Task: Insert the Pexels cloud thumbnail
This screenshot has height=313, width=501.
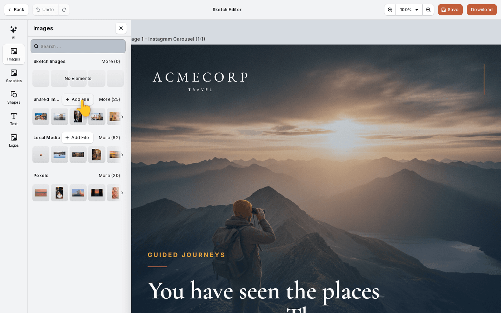Action: pos(78,192)
